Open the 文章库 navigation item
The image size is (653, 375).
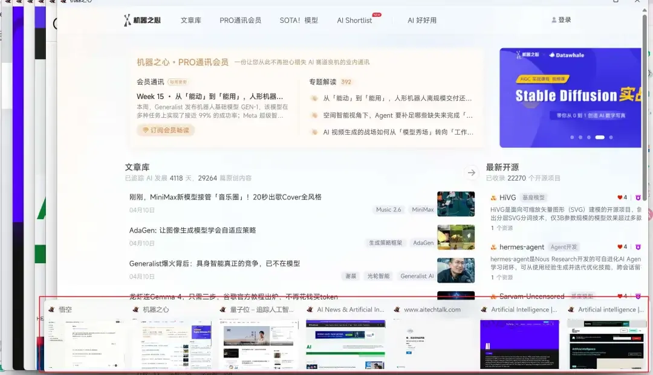pos(190,21)
